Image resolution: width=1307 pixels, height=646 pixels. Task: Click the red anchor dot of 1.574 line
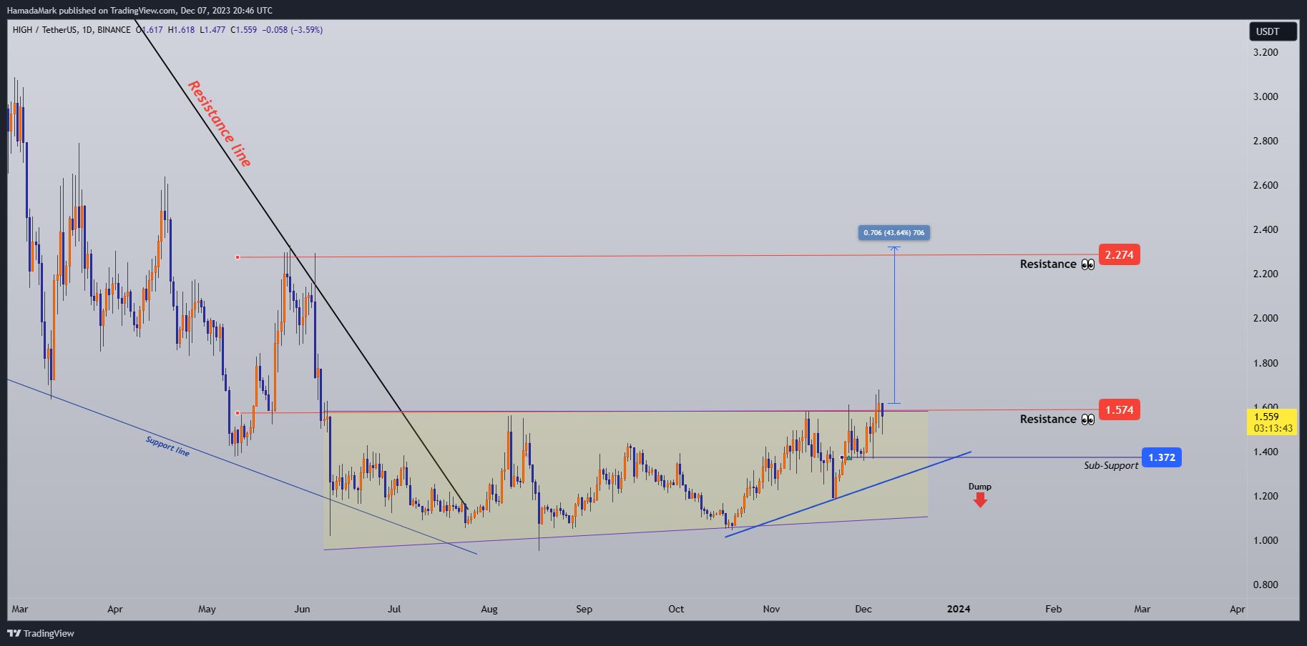point(238,413)
